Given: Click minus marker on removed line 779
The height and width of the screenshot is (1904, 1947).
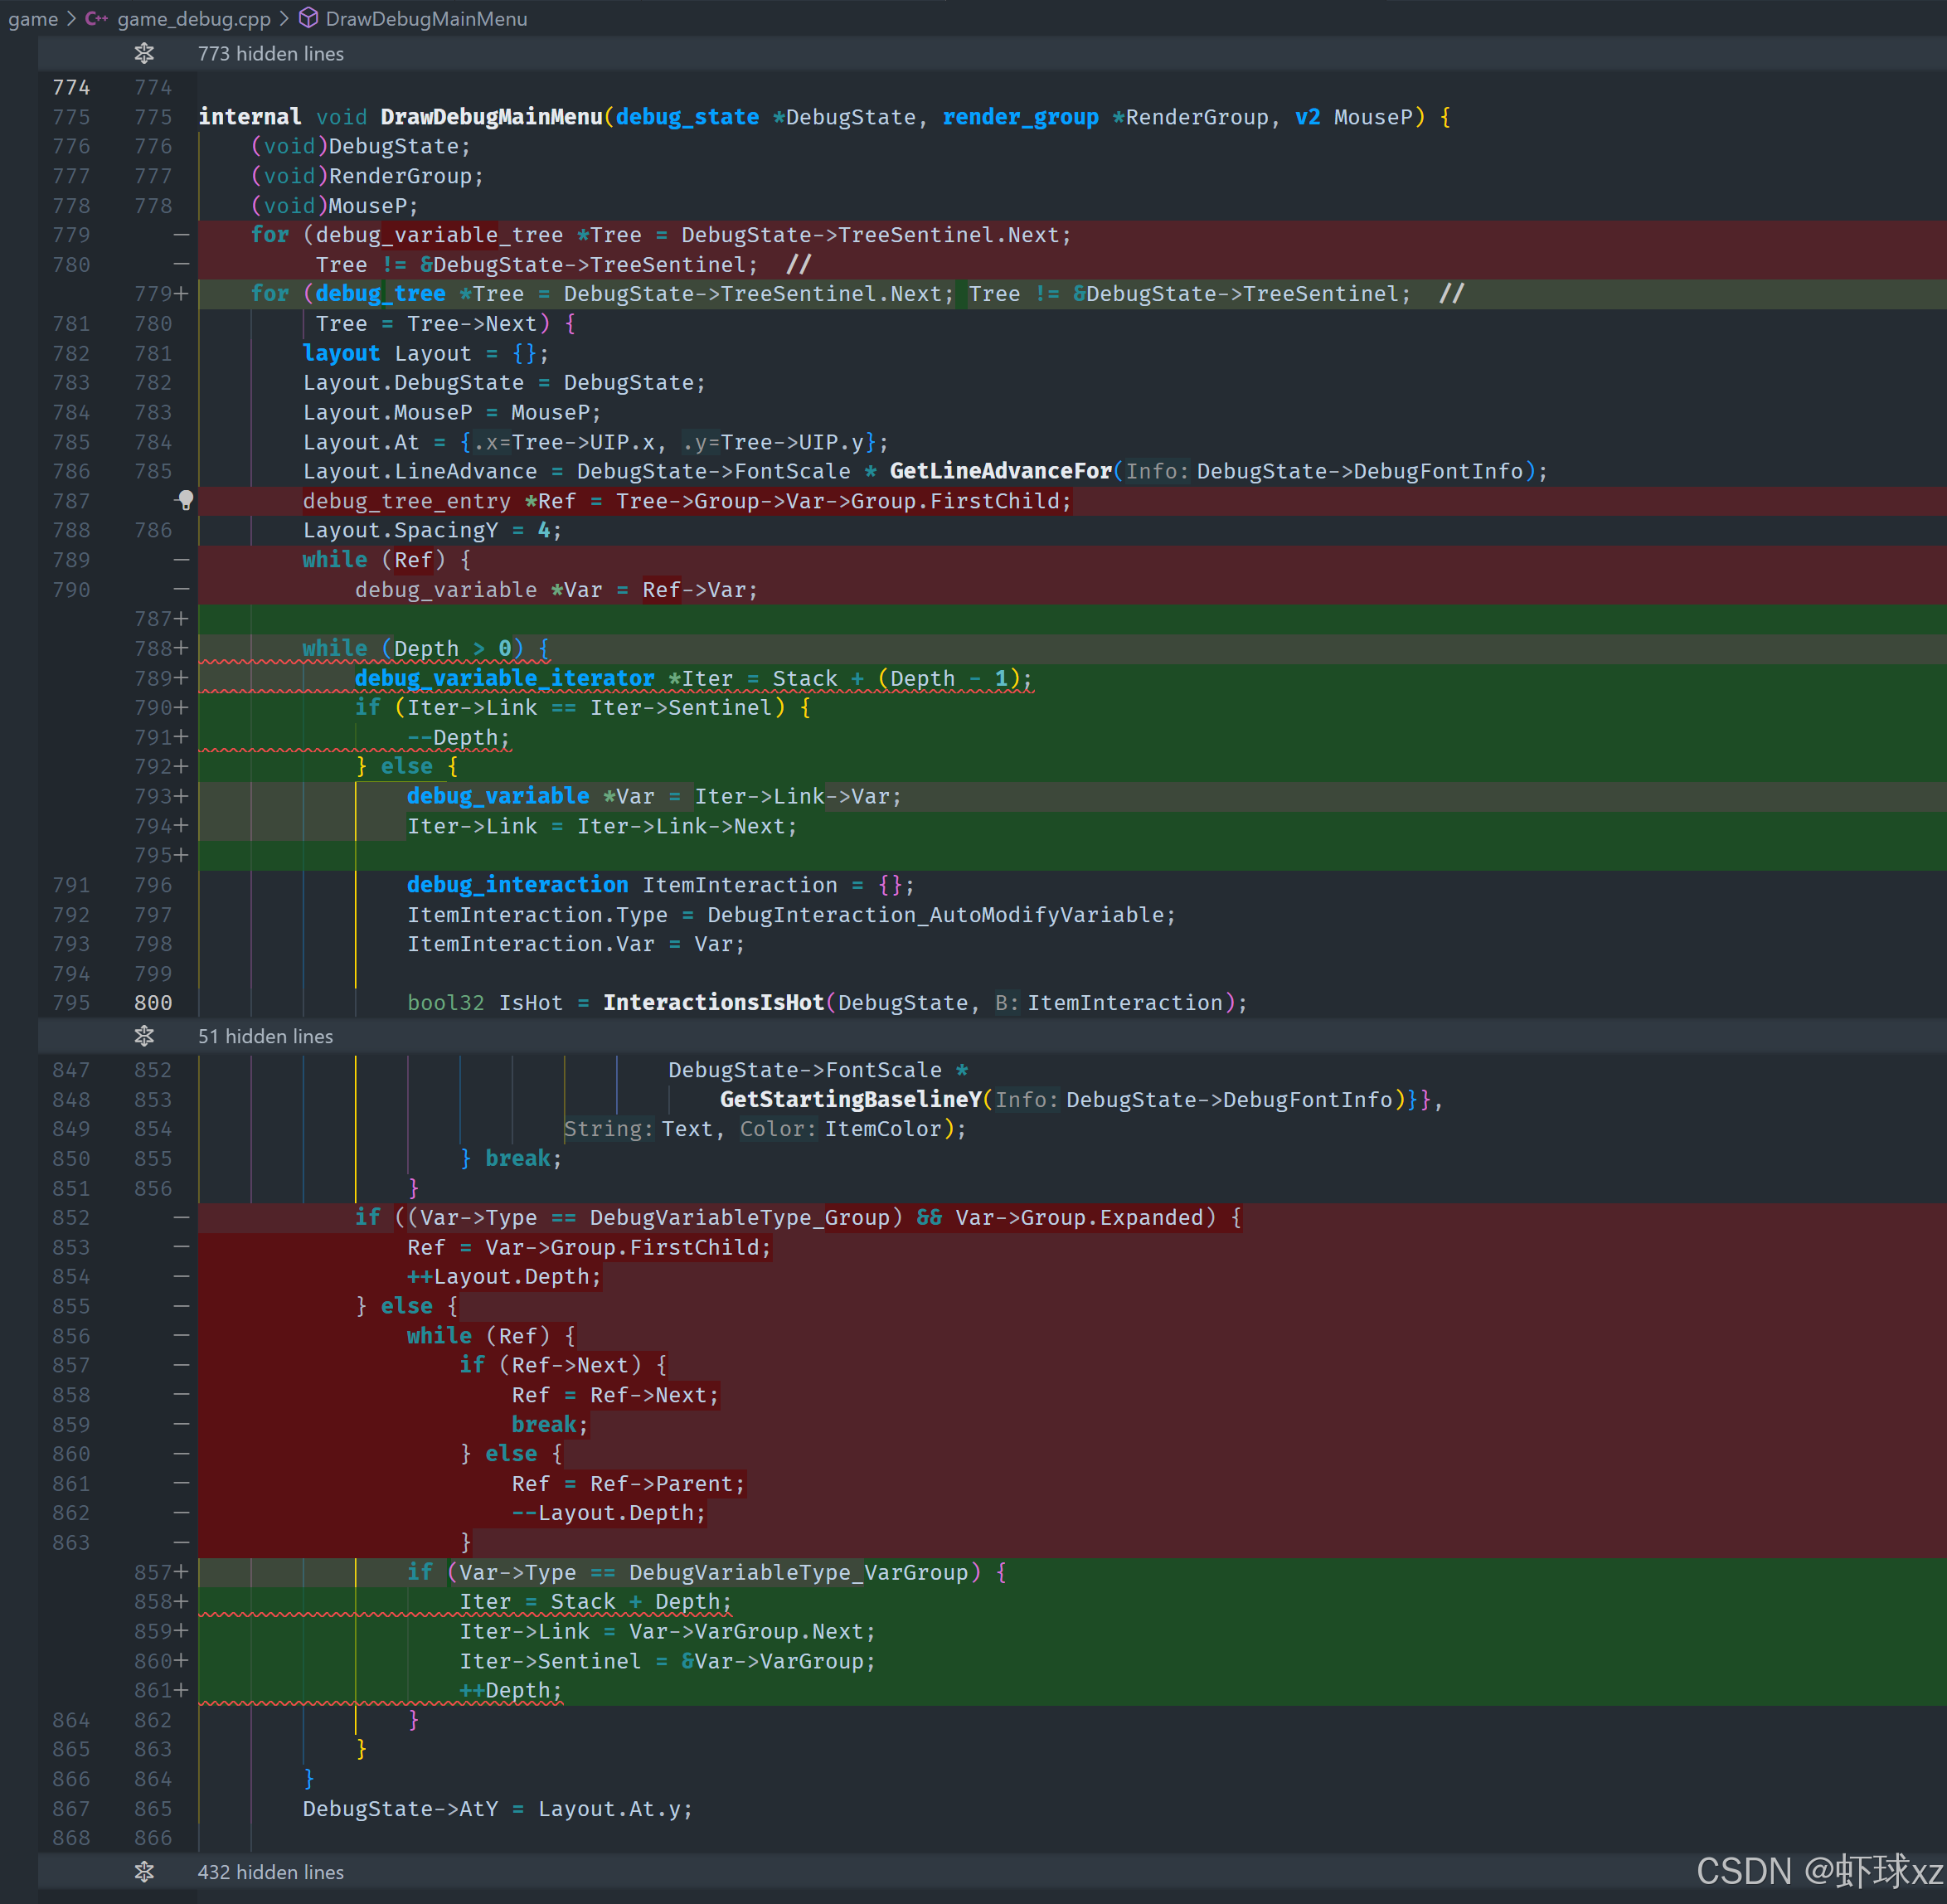Looking at the screenshot, I should click(x=181, y=235).
